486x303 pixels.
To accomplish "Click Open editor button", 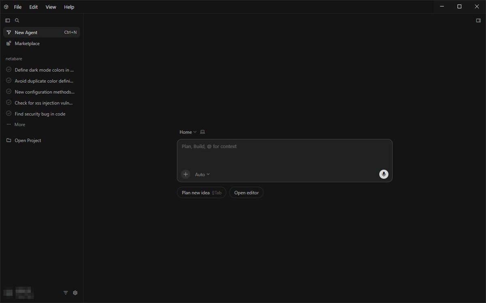I will point(246,193).
